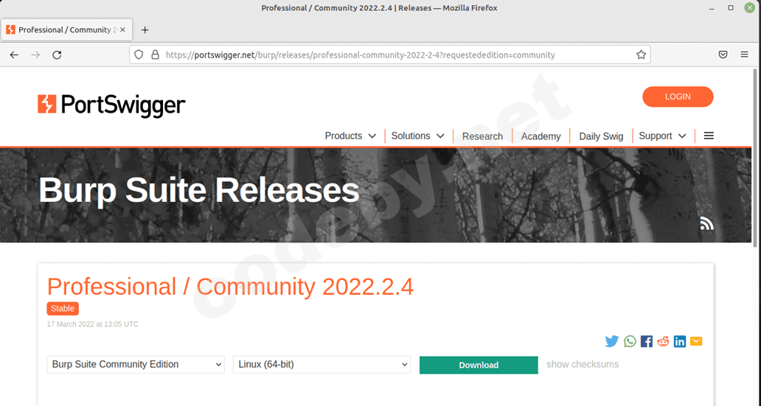
Task: Click the Stable release badge
Action: (63, 309)
